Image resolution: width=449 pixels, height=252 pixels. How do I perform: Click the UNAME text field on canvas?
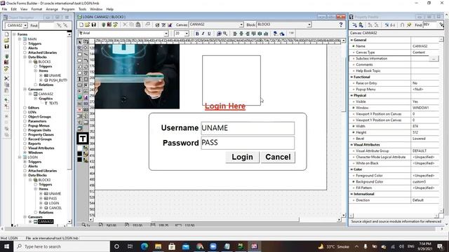(248, 128)
